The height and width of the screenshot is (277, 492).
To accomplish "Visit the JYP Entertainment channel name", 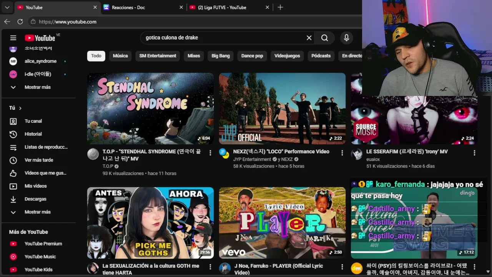I will coord(252,159).
